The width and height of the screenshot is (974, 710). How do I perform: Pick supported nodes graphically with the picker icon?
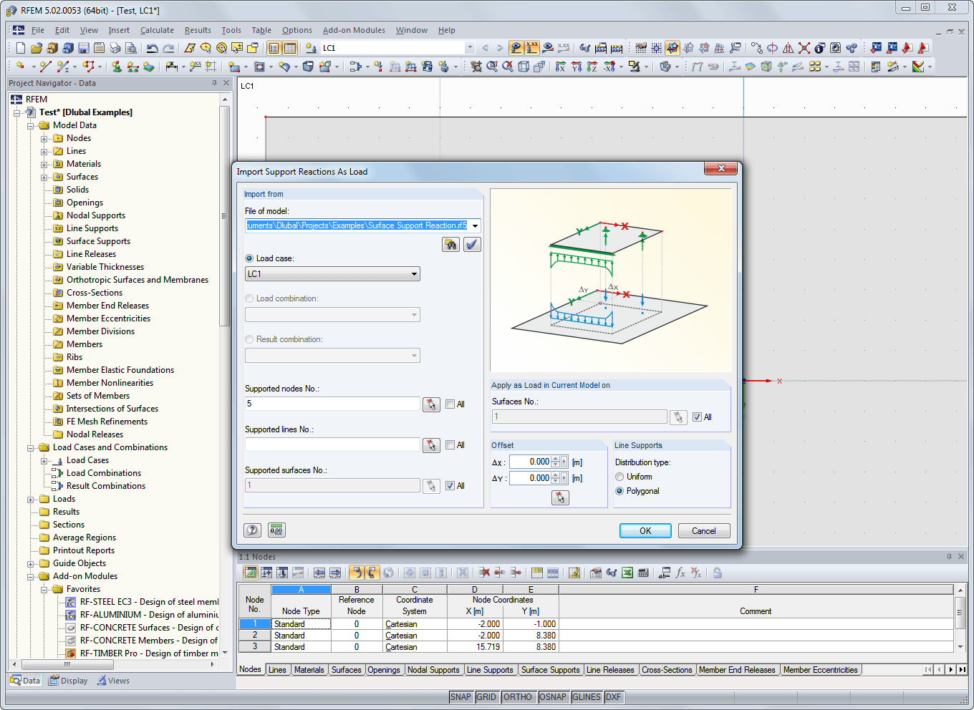[431, 404]
